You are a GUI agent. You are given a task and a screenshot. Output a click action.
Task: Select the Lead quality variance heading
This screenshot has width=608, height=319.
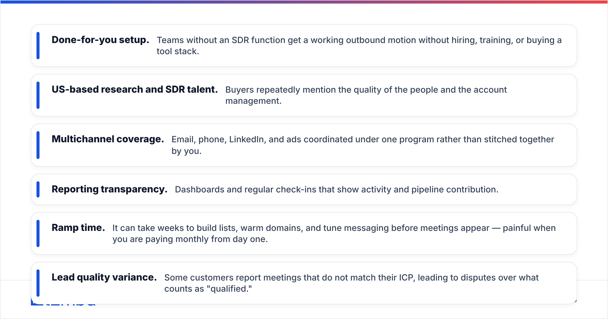(x=104, y=277)
